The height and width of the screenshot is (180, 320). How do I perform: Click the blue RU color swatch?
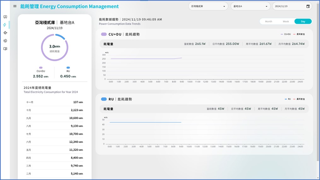(68, 68)
